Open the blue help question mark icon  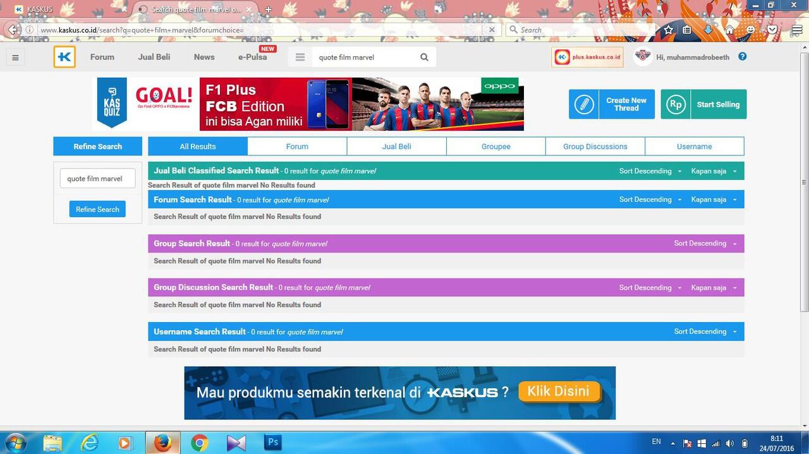pos(743,56)
